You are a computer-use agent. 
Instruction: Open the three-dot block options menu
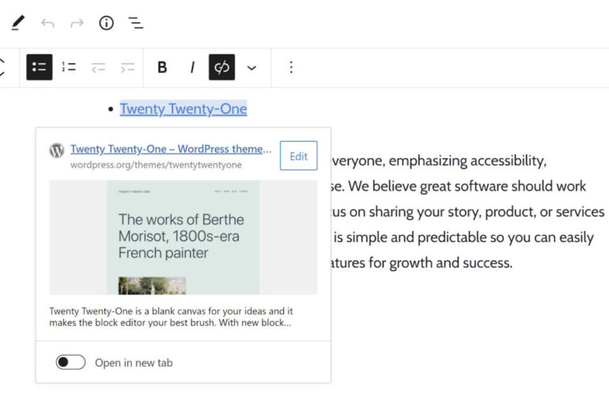(x=290, y=67)
